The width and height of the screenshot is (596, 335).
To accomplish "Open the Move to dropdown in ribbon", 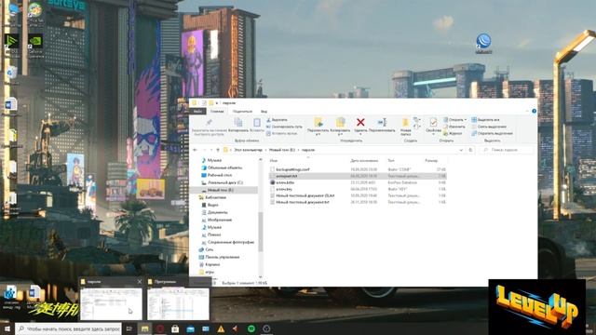I will [318, 134].
